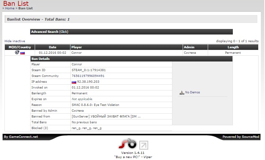
Task: Go to Home in the breadcrumb
Action: tap(10, 8)
